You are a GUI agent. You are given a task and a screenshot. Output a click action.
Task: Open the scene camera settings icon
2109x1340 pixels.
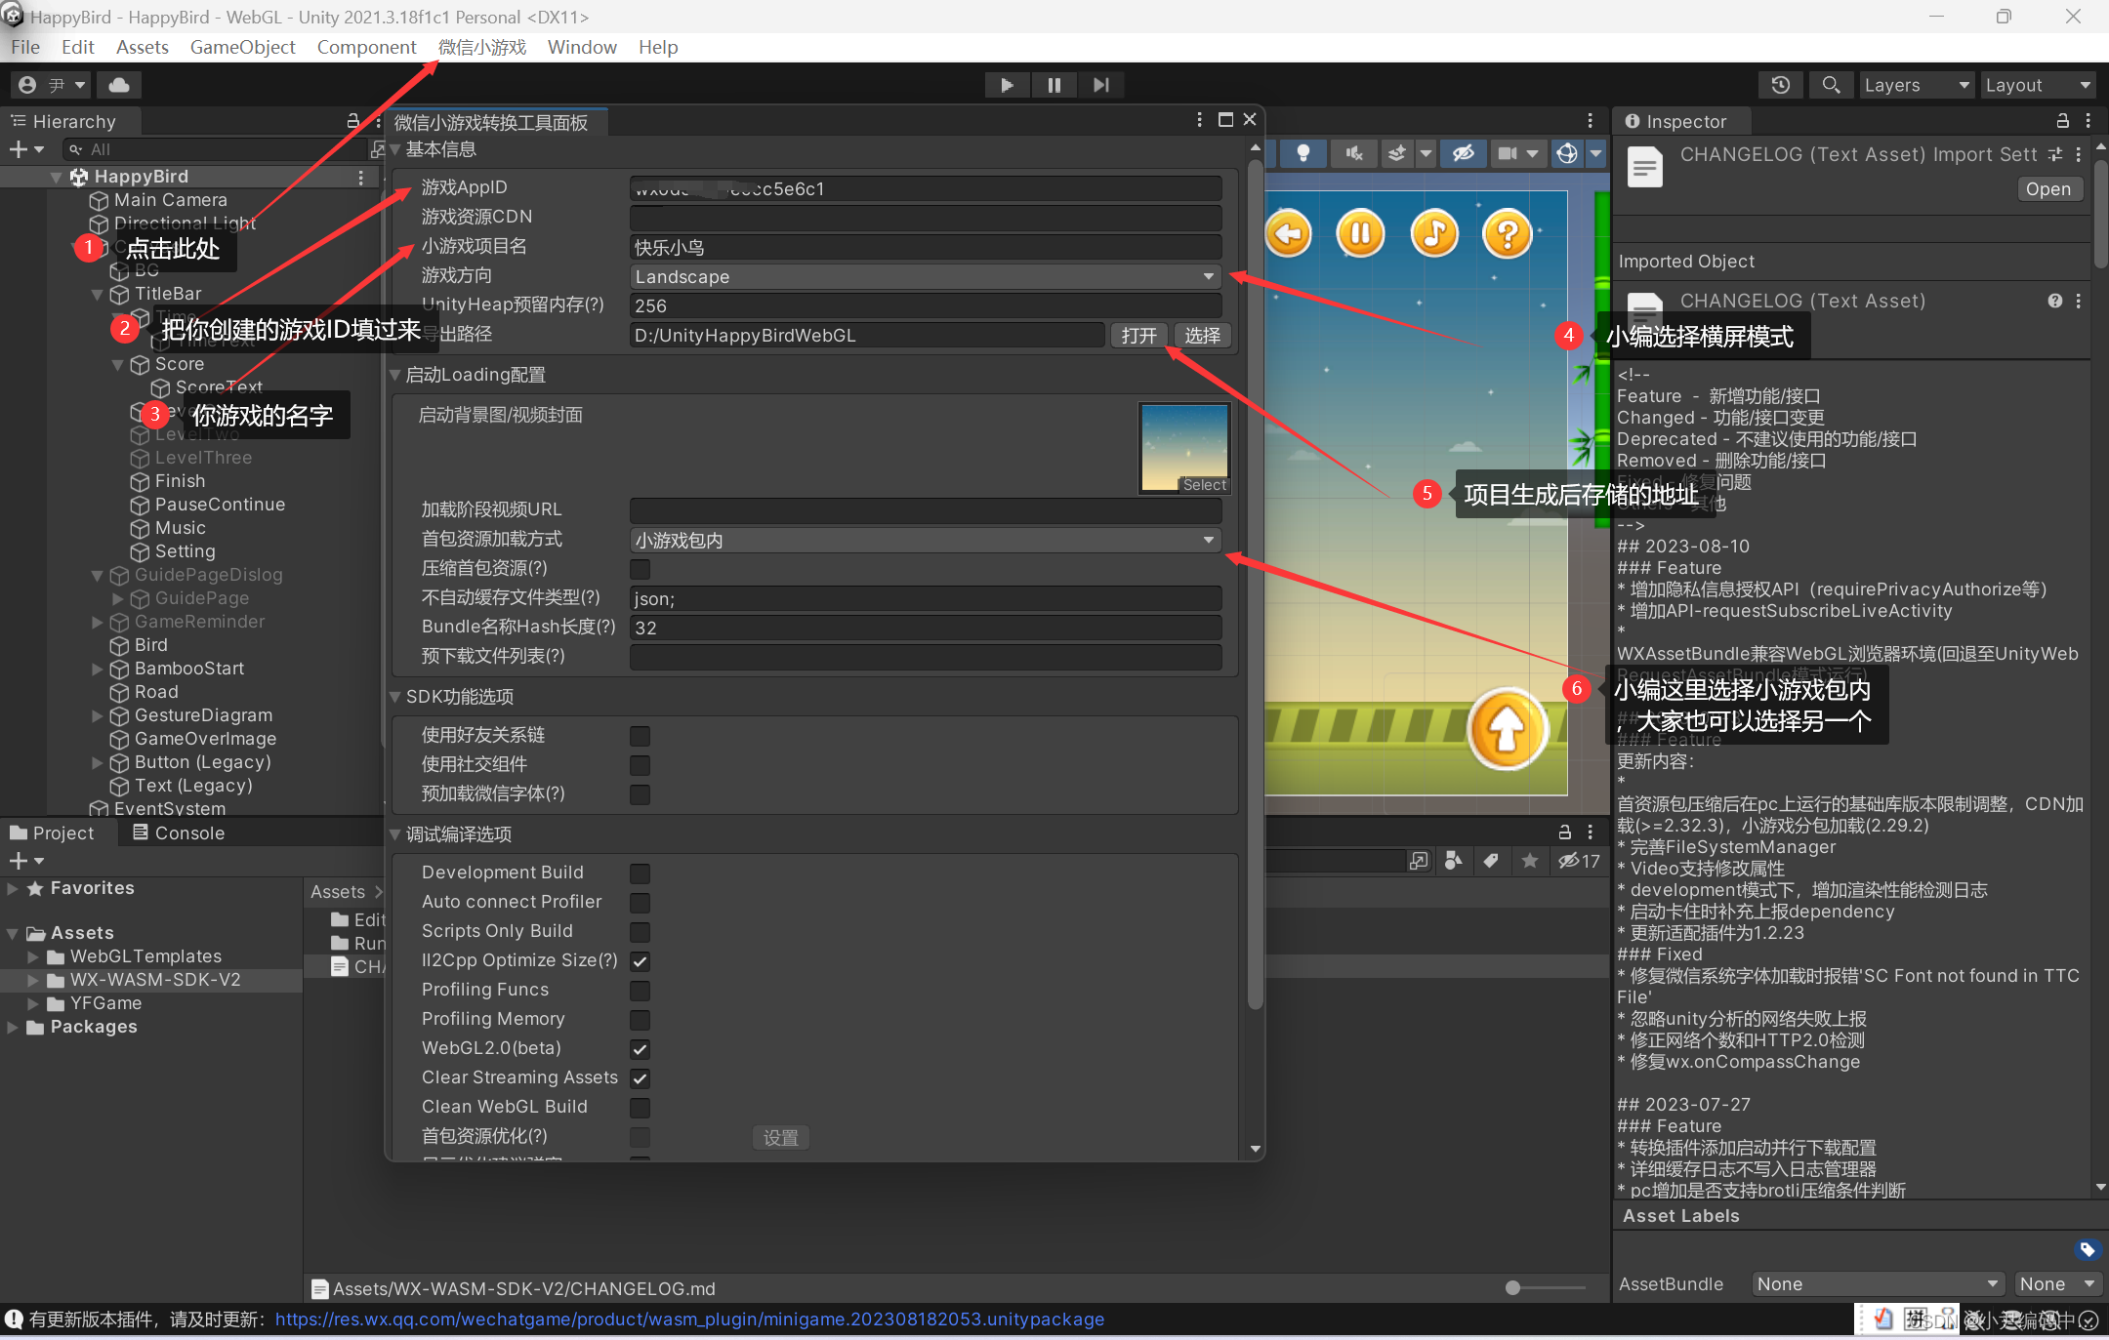coord(1508,153)
